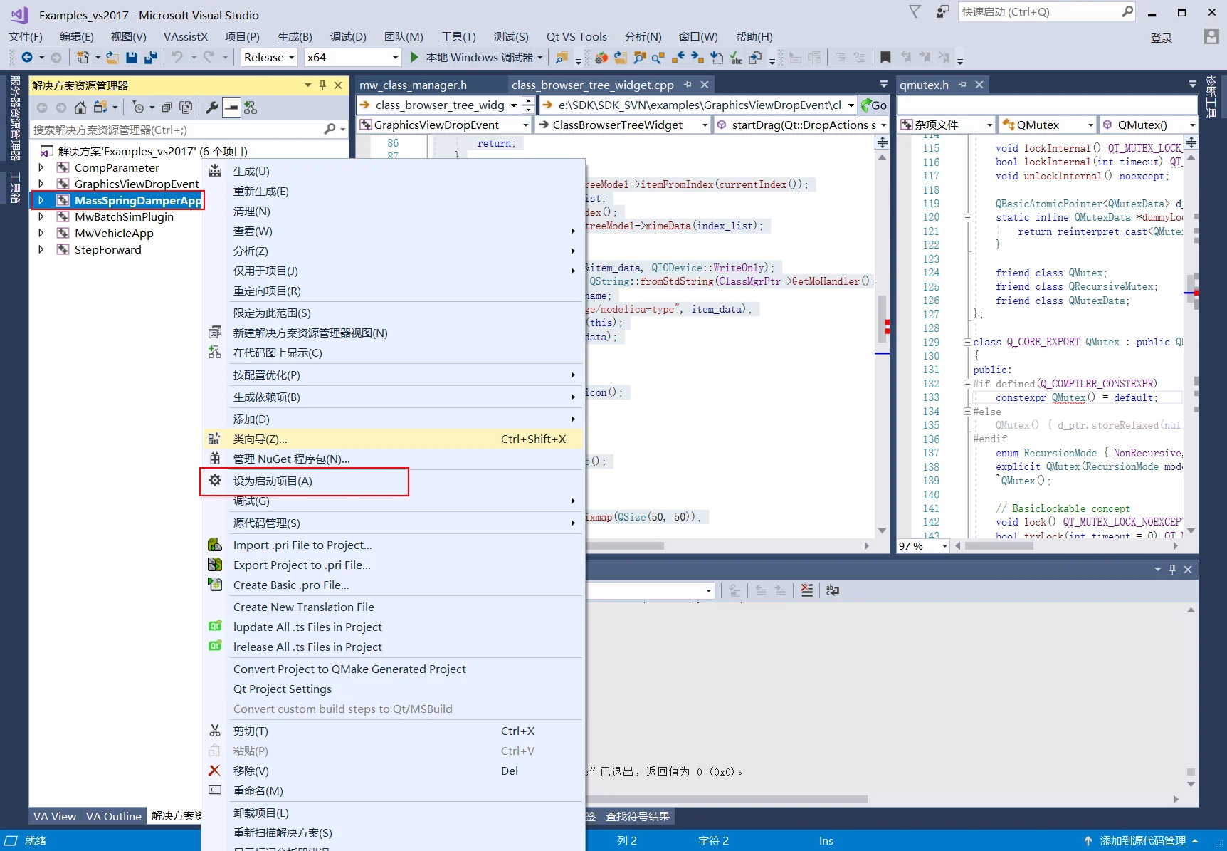This screenshot has width=1227, height=851.
Task: Start debugging with the green play icon
Action: (414, 57)
